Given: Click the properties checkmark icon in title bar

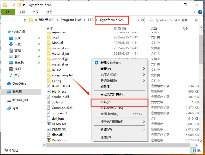Looking at the screenshot, I should tap(13, 5).
